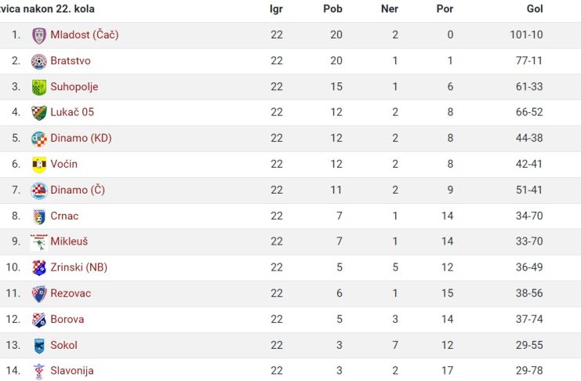581x381 pixels.
Task: Select the Crnac club crest
Action: coord(39,217)
